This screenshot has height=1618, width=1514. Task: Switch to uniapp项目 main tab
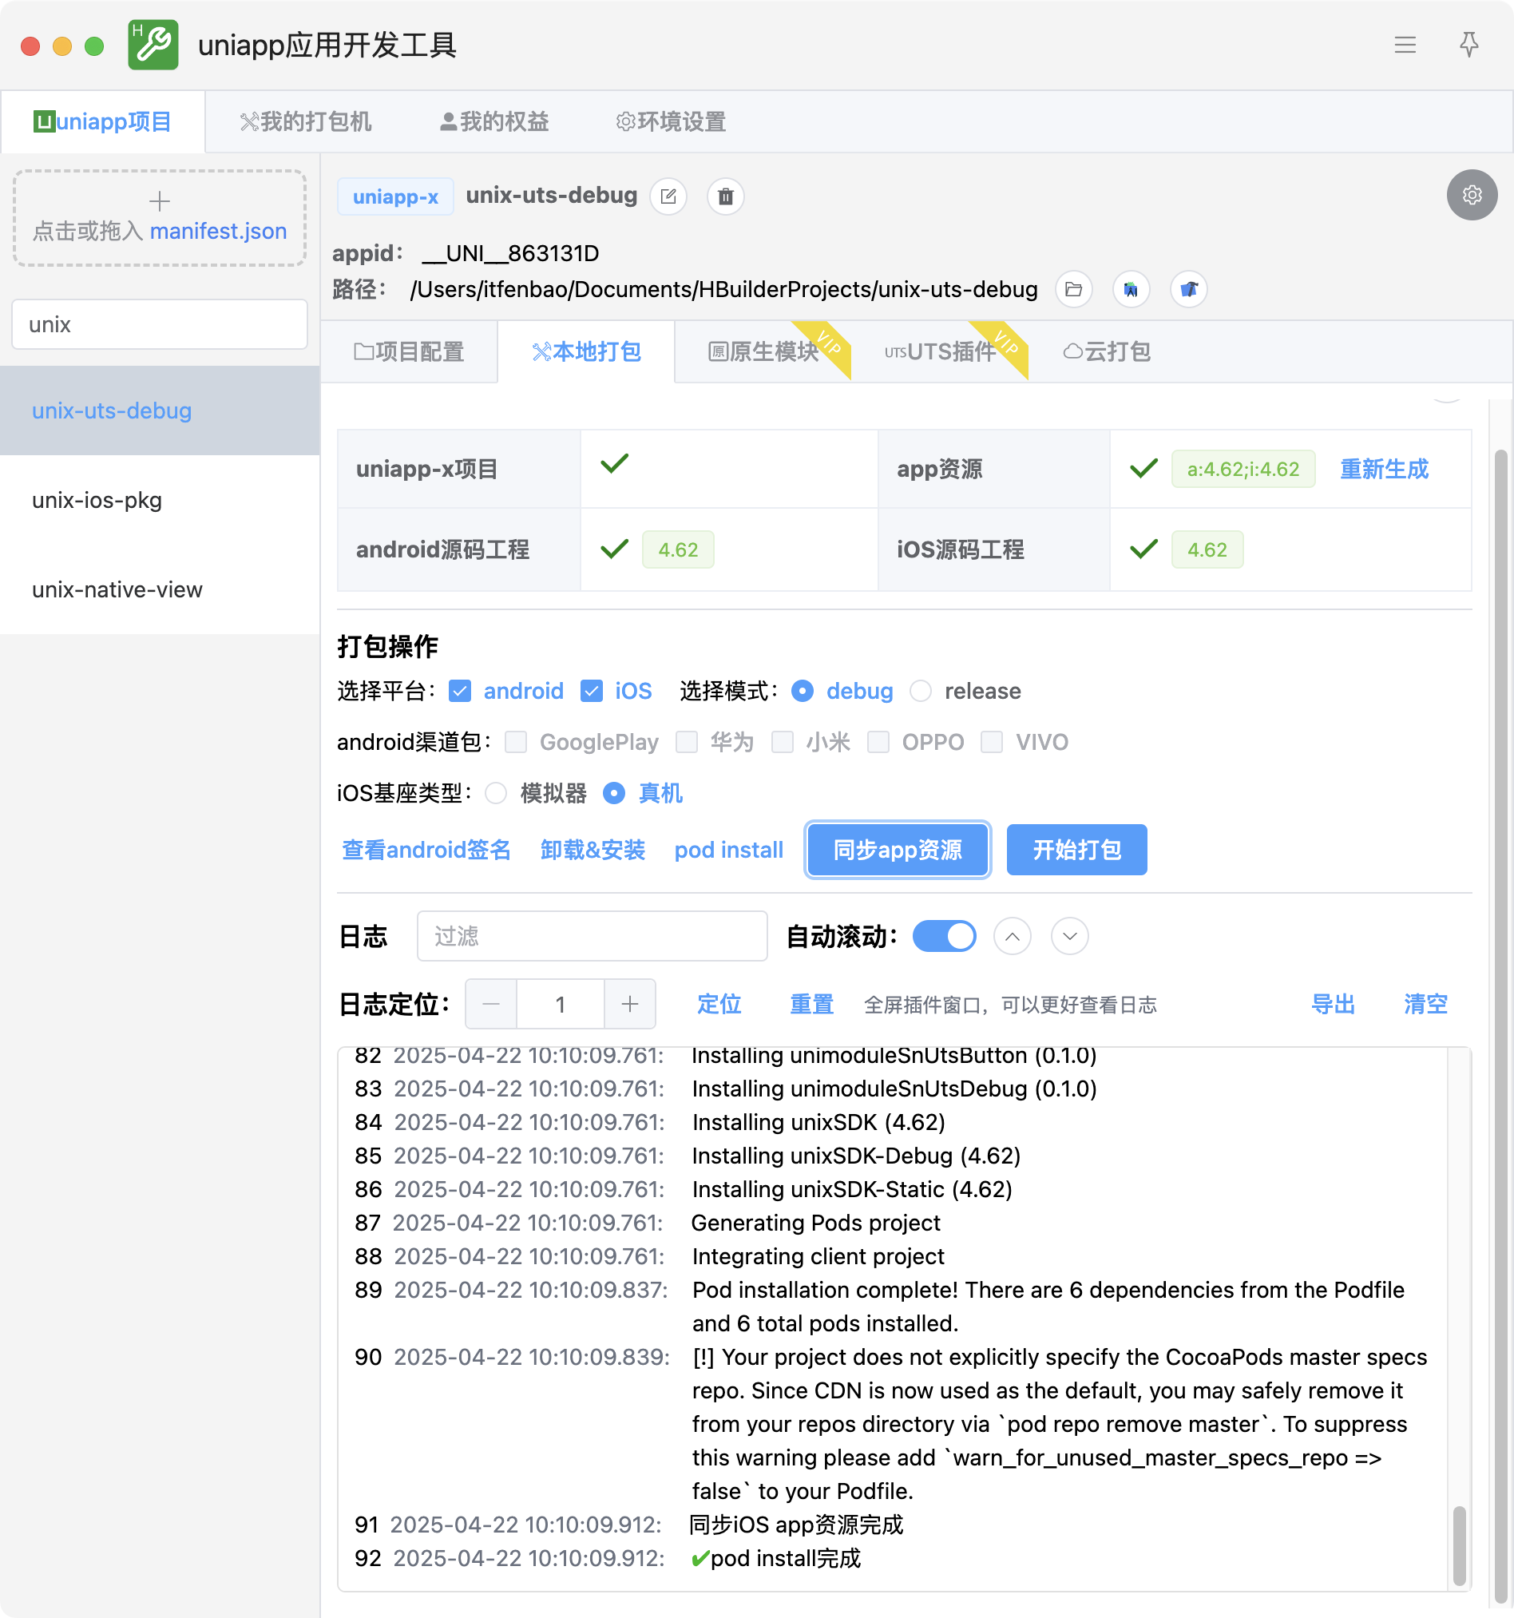click(102, 122)
